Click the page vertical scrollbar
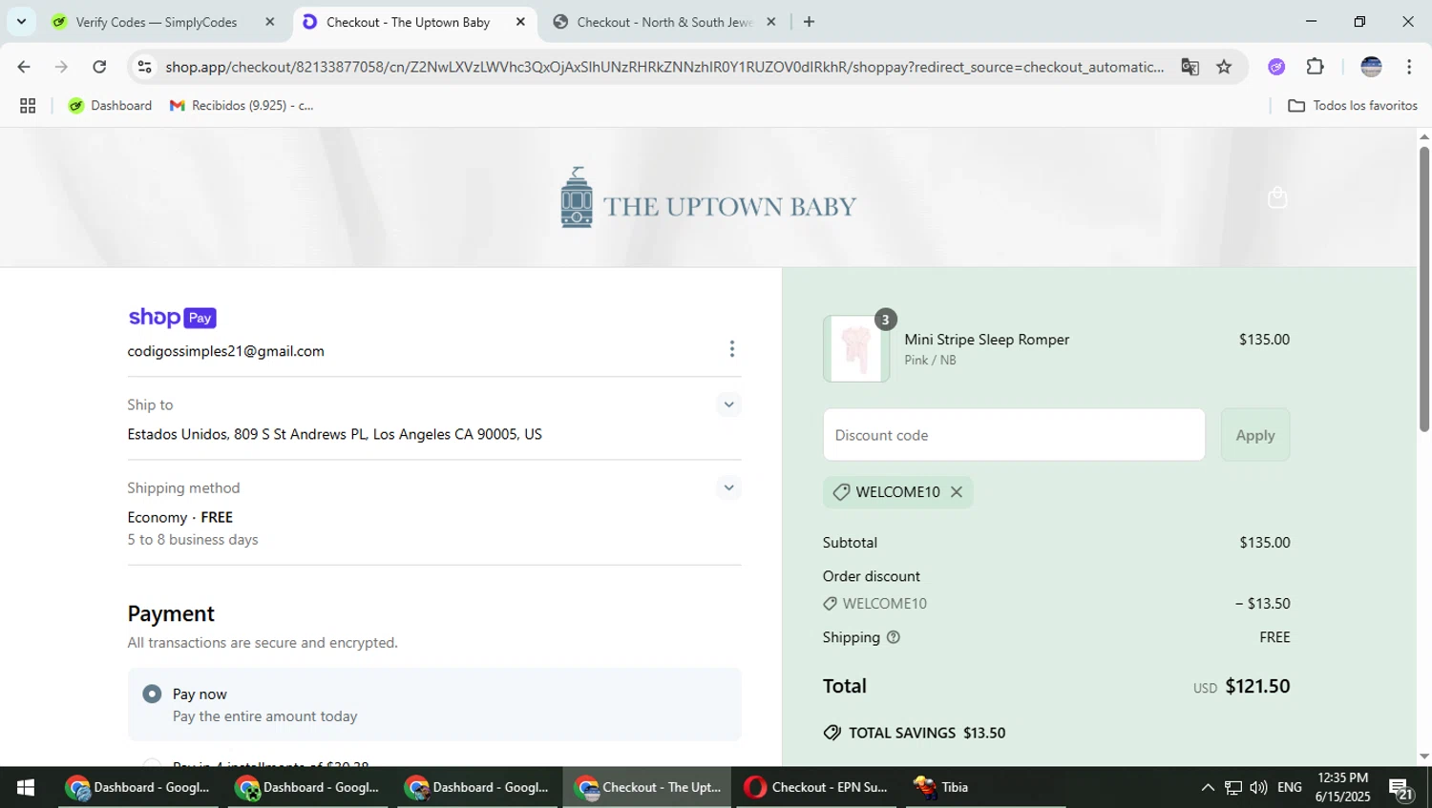The image size is (1432, 808). pos(1424,289)
